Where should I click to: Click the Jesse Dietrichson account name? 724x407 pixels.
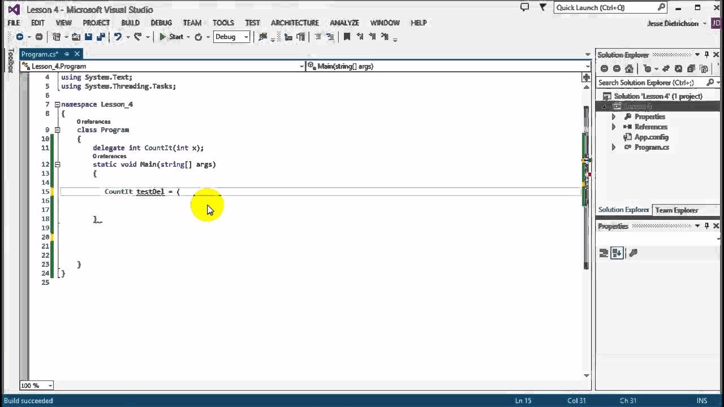point(673,23)
